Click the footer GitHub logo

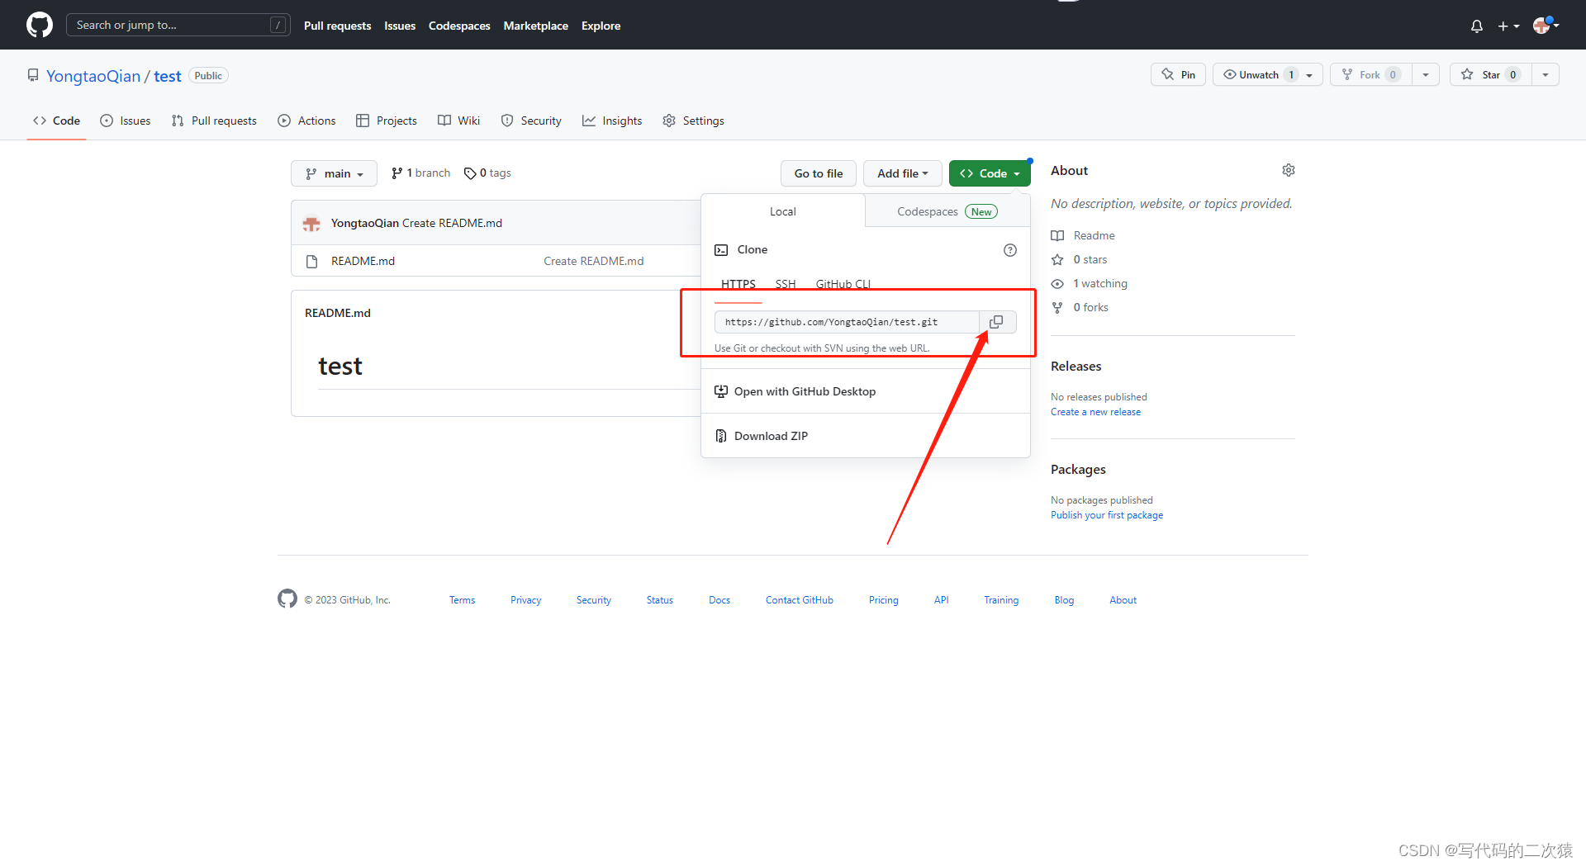[287, 599]
